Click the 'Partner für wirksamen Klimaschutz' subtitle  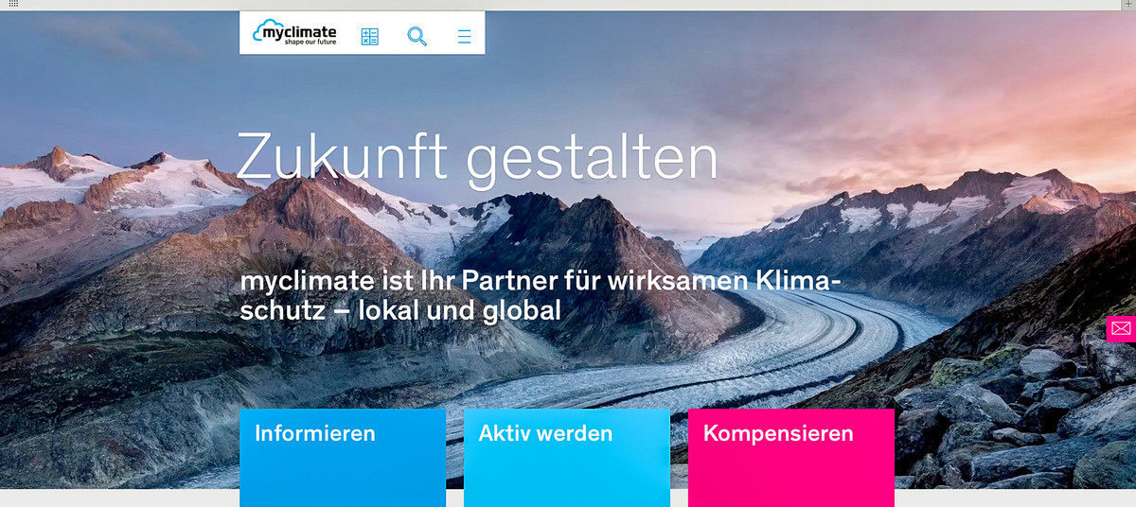pos(541,295)
